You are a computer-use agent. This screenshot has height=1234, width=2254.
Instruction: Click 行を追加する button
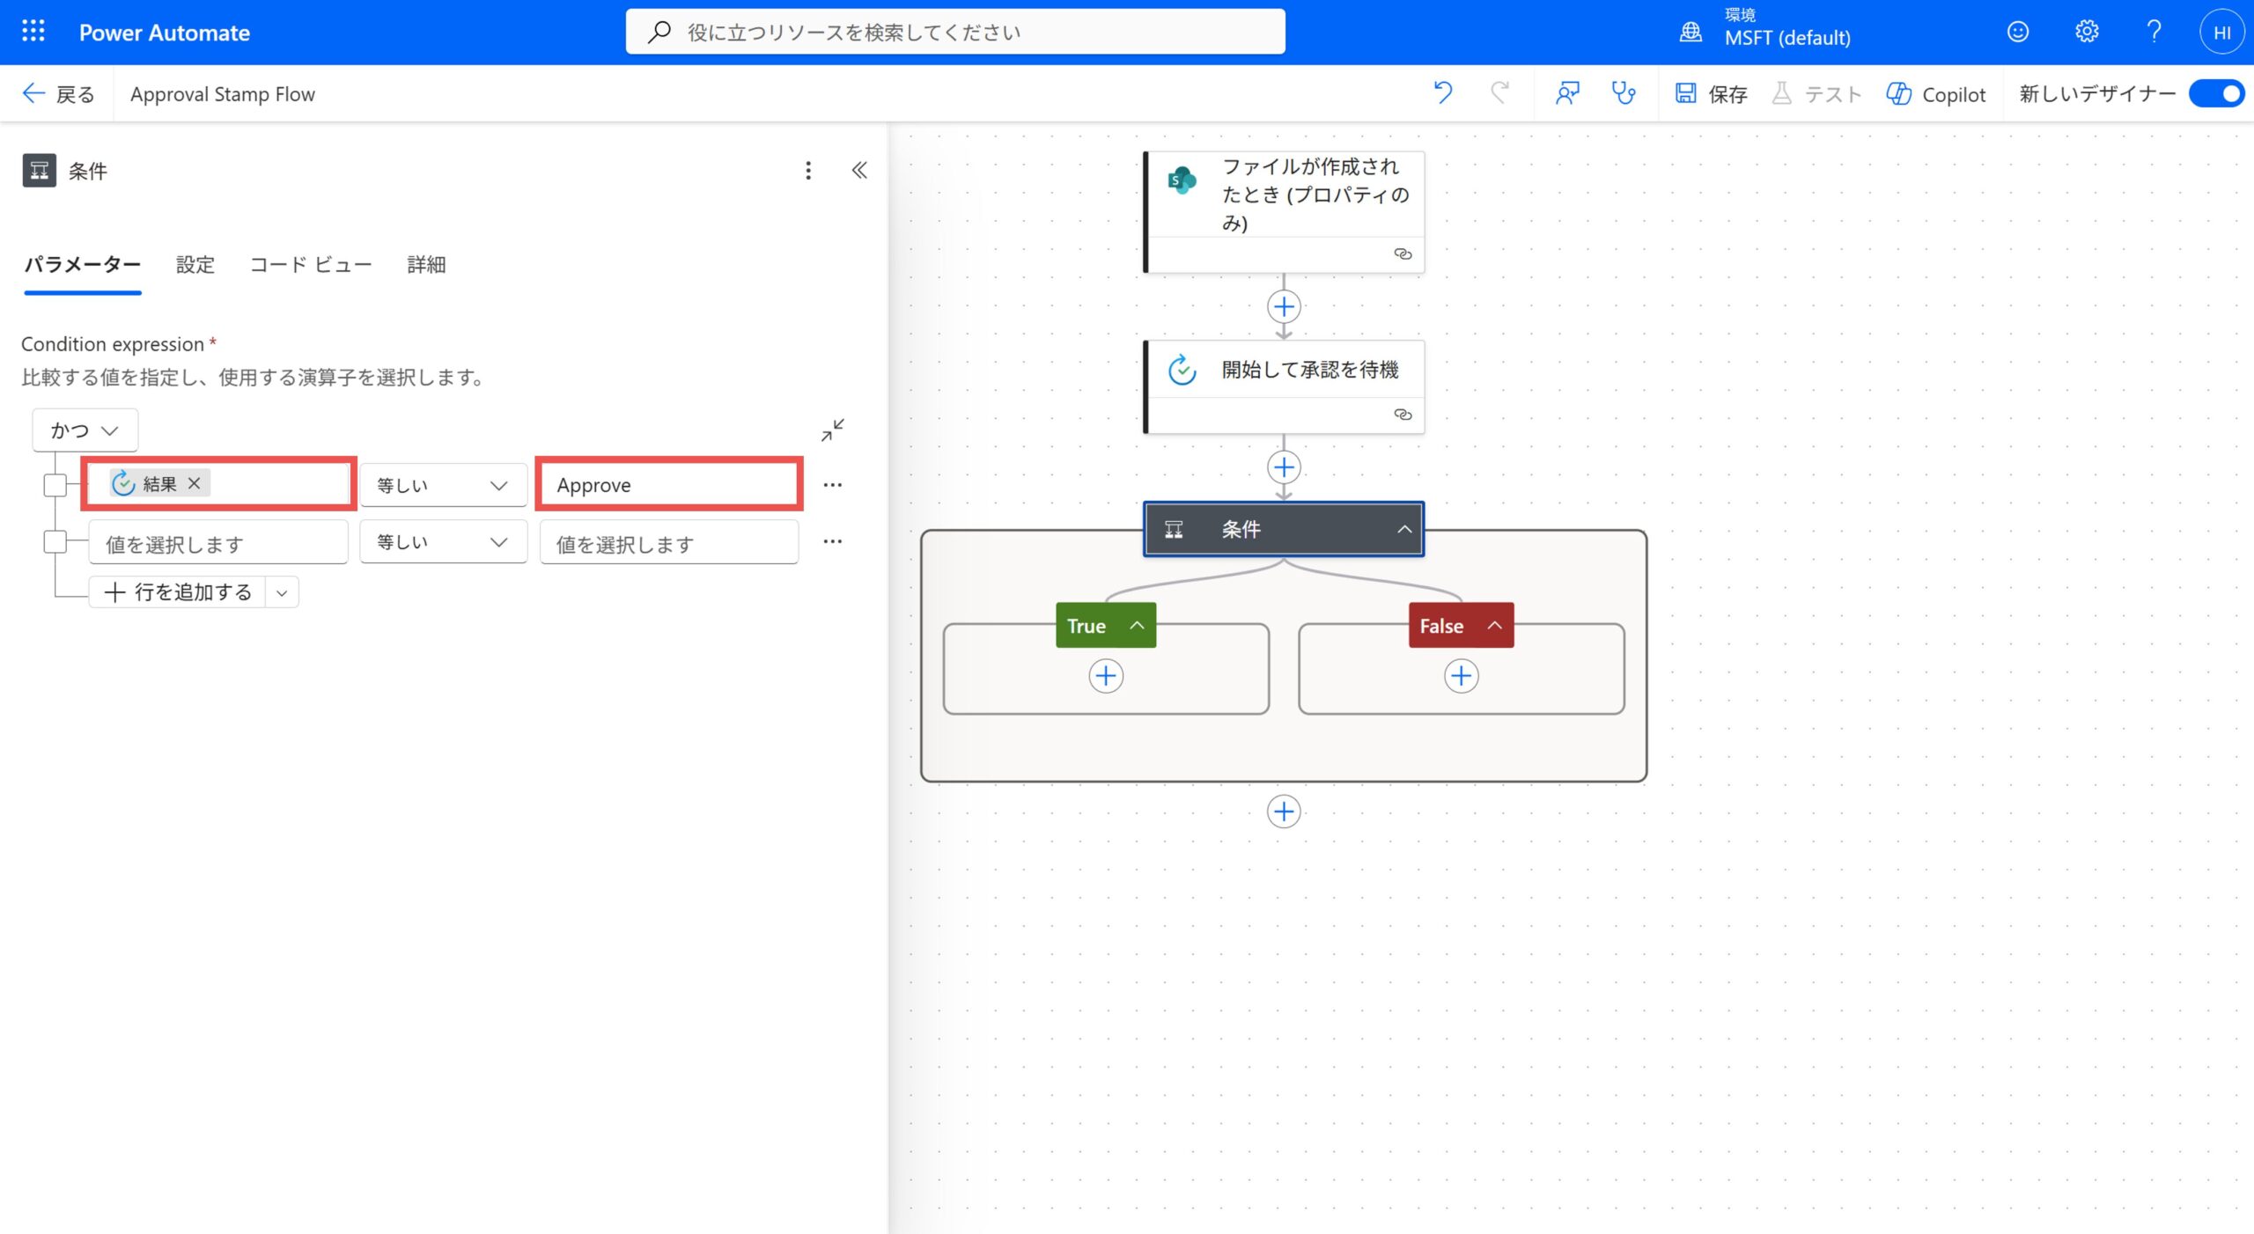click(179, 592)
